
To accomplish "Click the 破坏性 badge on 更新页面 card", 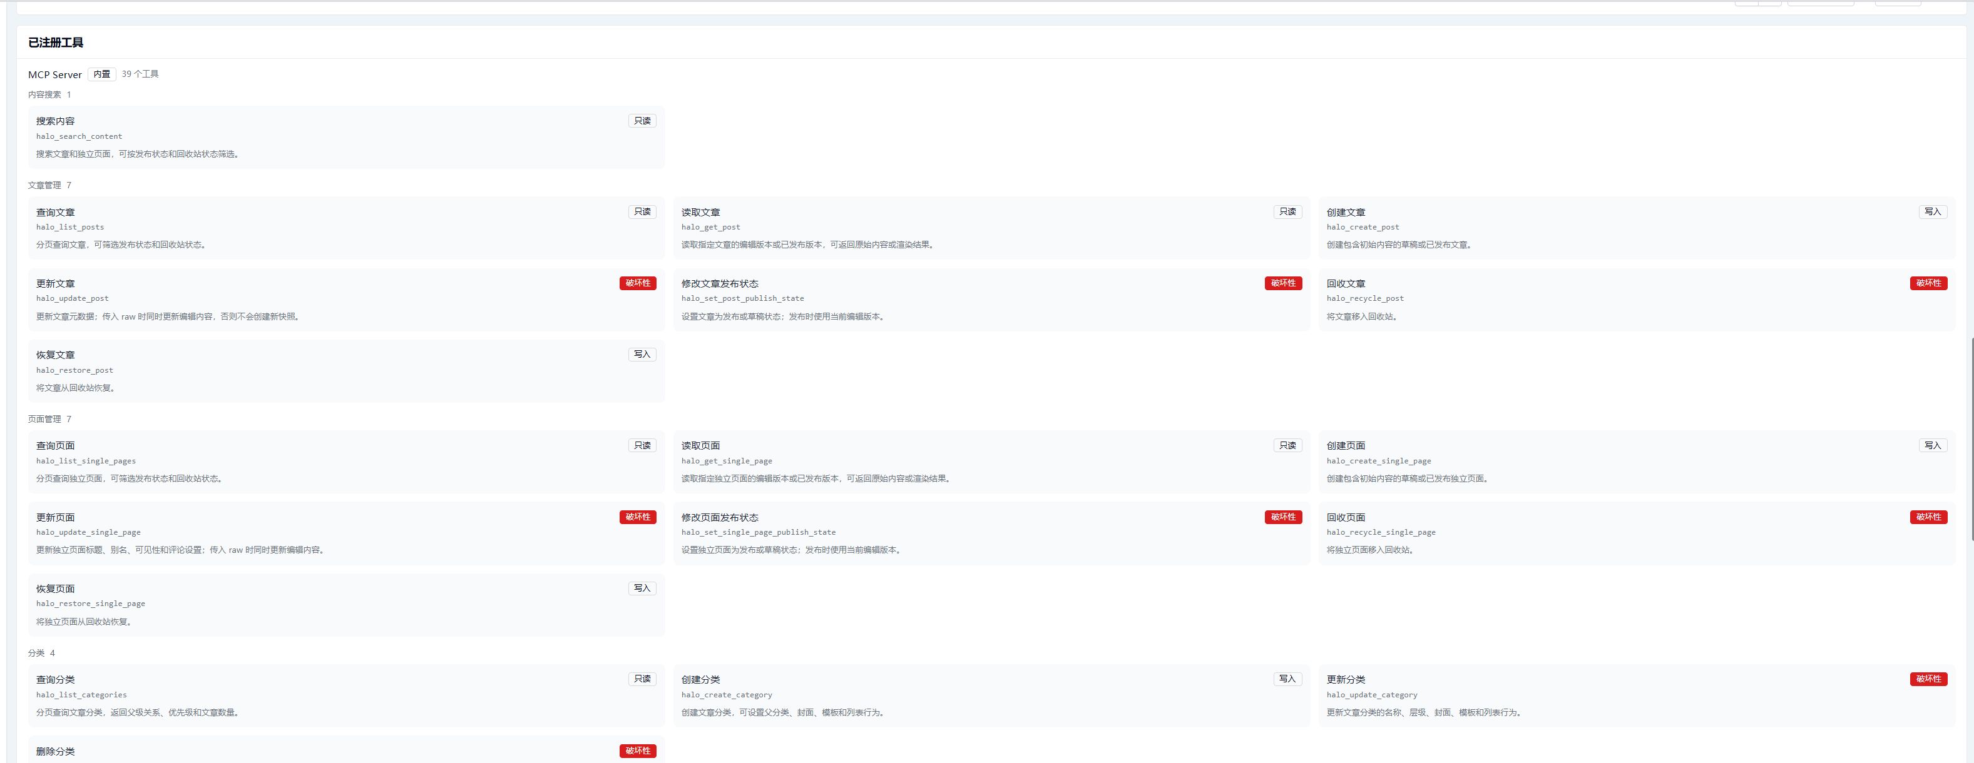I will (638, 517).
